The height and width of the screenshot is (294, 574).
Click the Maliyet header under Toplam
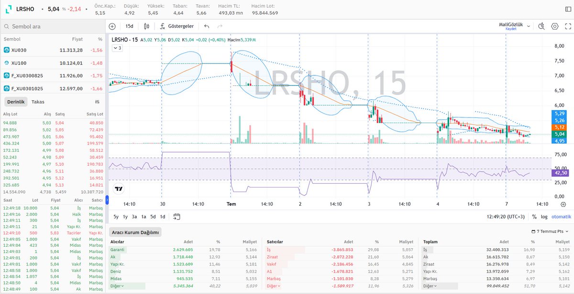point(563,242)
